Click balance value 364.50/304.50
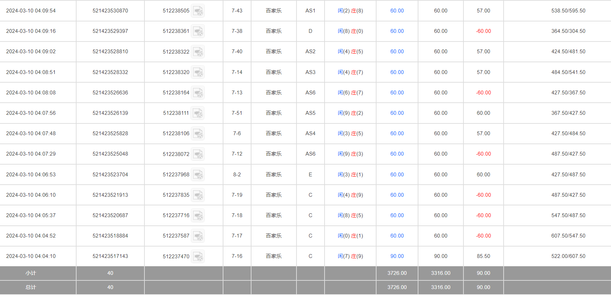The width and height of the screenshot is (611, 297). pos(568,31)
